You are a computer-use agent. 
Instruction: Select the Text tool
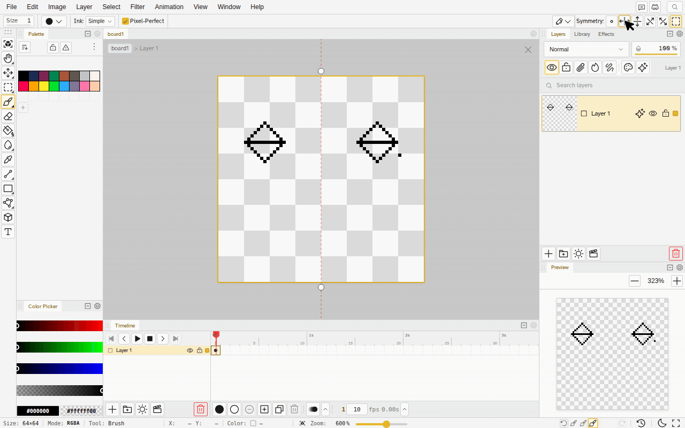point(8,232)
